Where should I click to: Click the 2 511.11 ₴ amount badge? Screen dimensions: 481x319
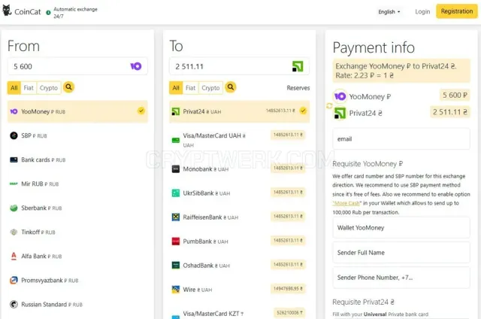click(450, 112)
